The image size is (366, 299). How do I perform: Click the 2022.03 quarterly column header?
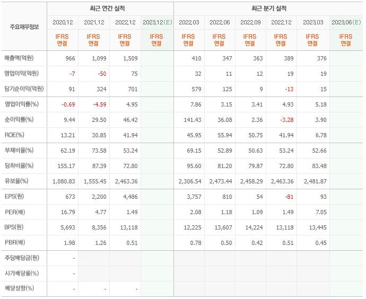[x=189, y=22]
